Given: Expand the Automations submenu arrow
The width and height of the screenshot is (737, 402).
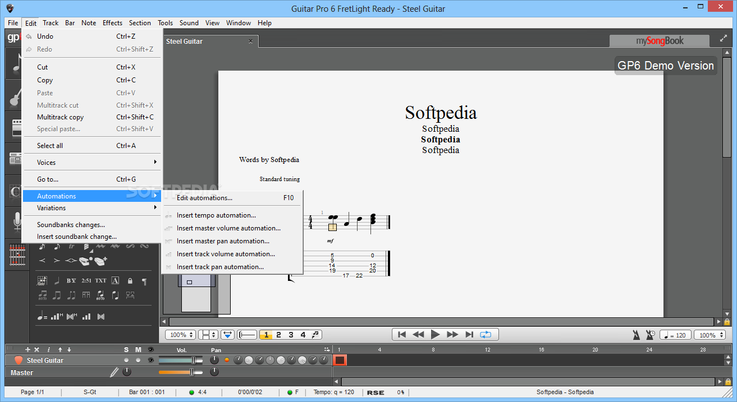Looking at the screenshot, I should coord(155,196).
